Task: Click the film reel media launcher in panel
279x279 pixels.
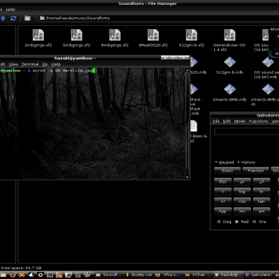Action: pyautogui.click(x=87, y=275)
